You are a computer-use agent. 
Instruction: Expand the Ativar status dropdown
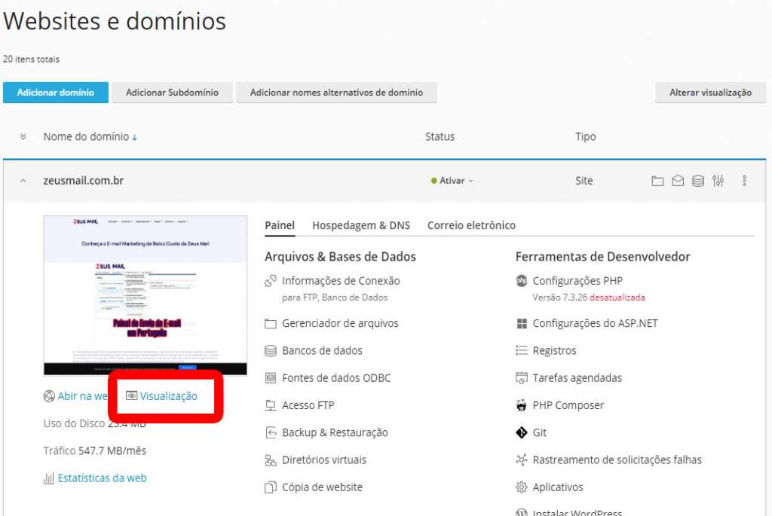click(454, 181)
